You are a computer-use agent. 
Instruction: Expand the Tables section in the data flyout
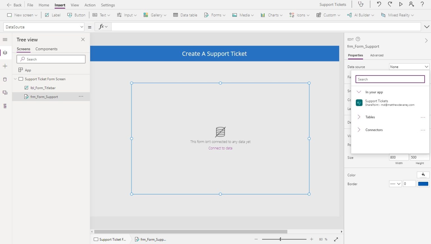[370, 117]
